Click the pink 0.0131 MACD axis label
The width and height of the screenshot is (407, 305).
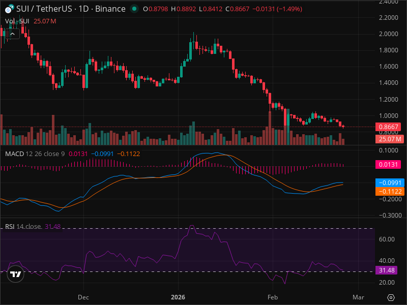[388, 164]
